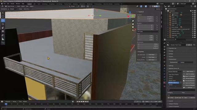This screenshot has width=197, height=110.
Task: Switch to wireframe viewport shading
Action: [x=153, y=6]
